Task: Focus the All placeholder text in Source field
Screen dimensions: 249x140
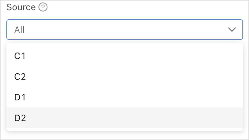Action: point(19,30)
